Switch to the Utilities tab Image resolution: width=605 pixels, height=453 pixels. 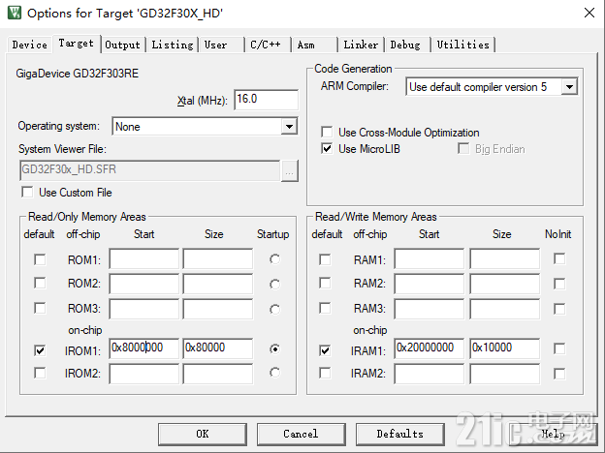[463, 45]
